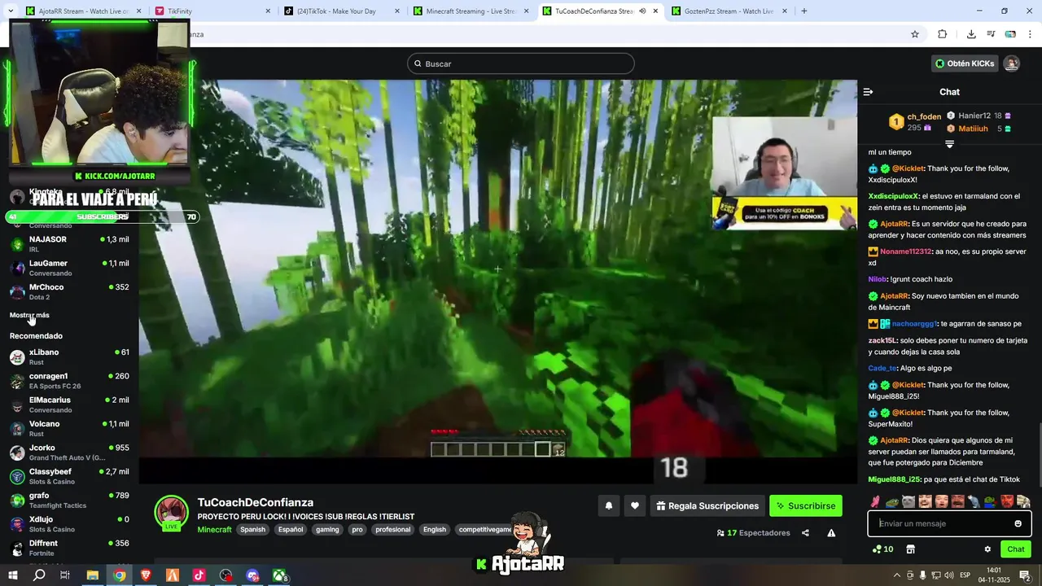Switch to the TikFinity browser tab

click(212, 11)
